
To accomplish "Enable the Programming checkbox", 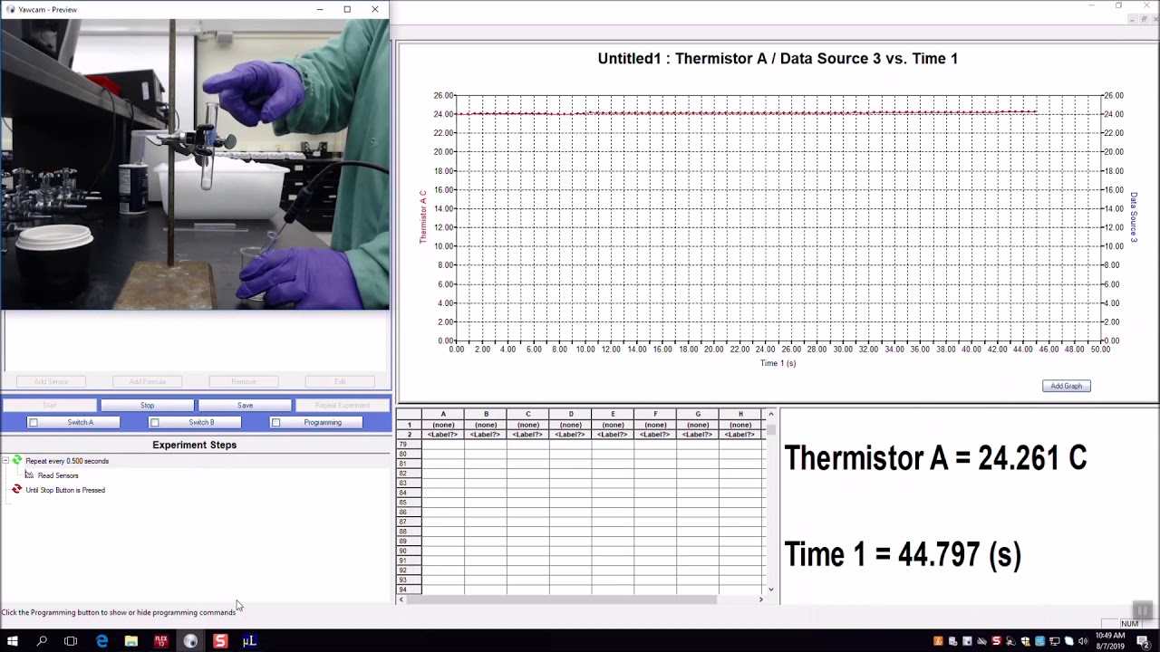I will click(x=276, y=422).
